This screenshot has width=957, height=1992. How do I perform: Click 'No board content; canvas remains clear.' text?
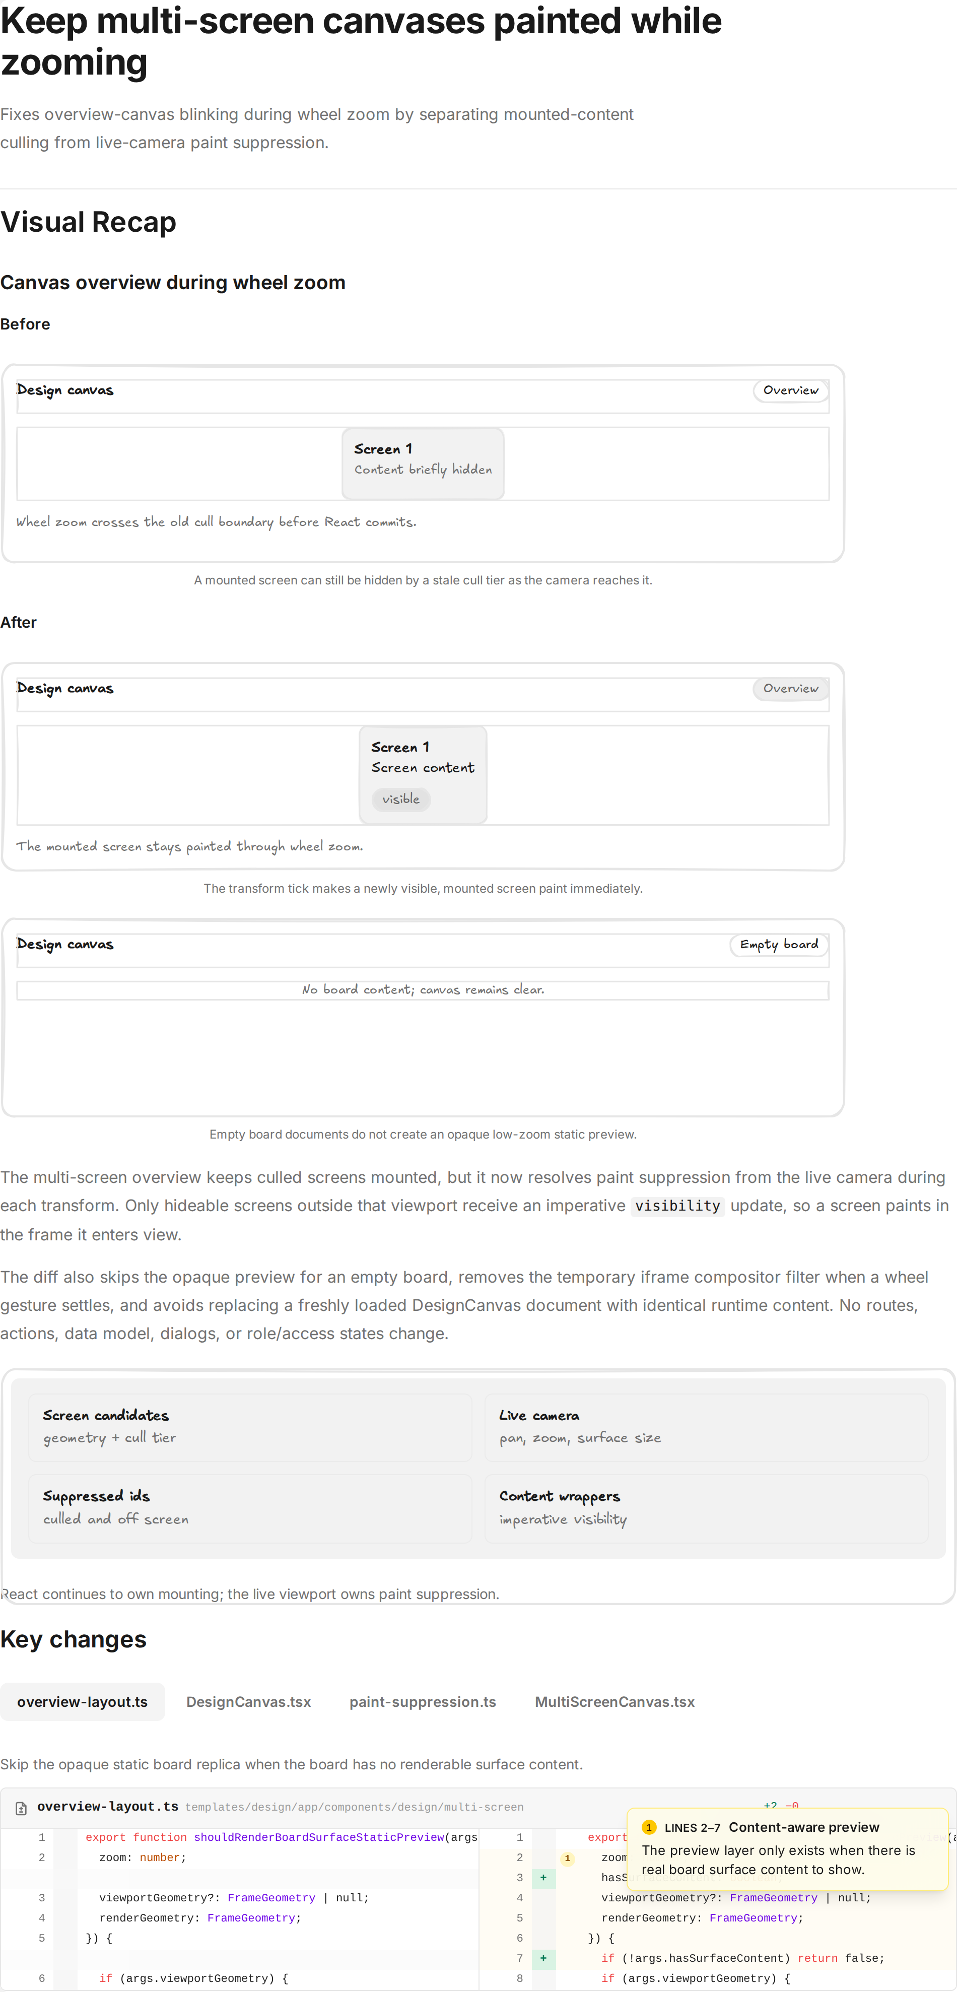(423, 990)
